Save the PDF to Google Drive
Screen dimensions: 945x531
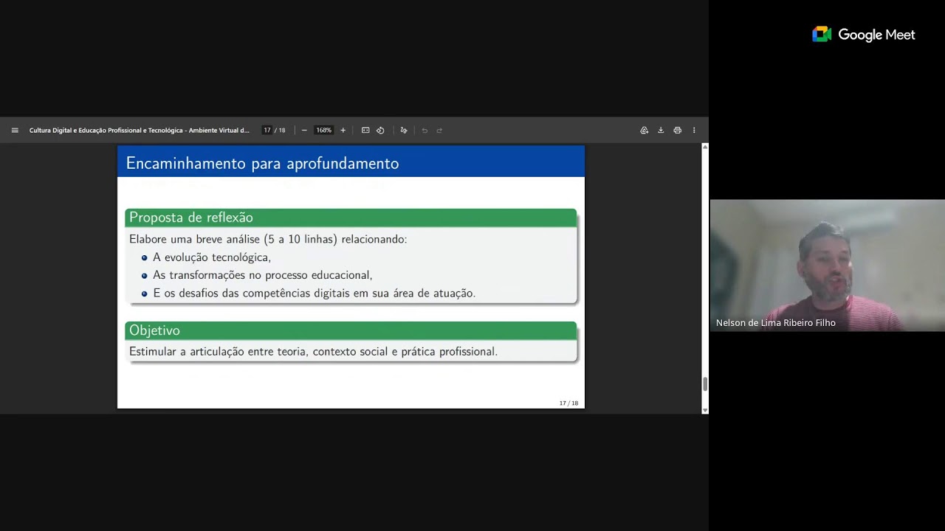(644, 131)
